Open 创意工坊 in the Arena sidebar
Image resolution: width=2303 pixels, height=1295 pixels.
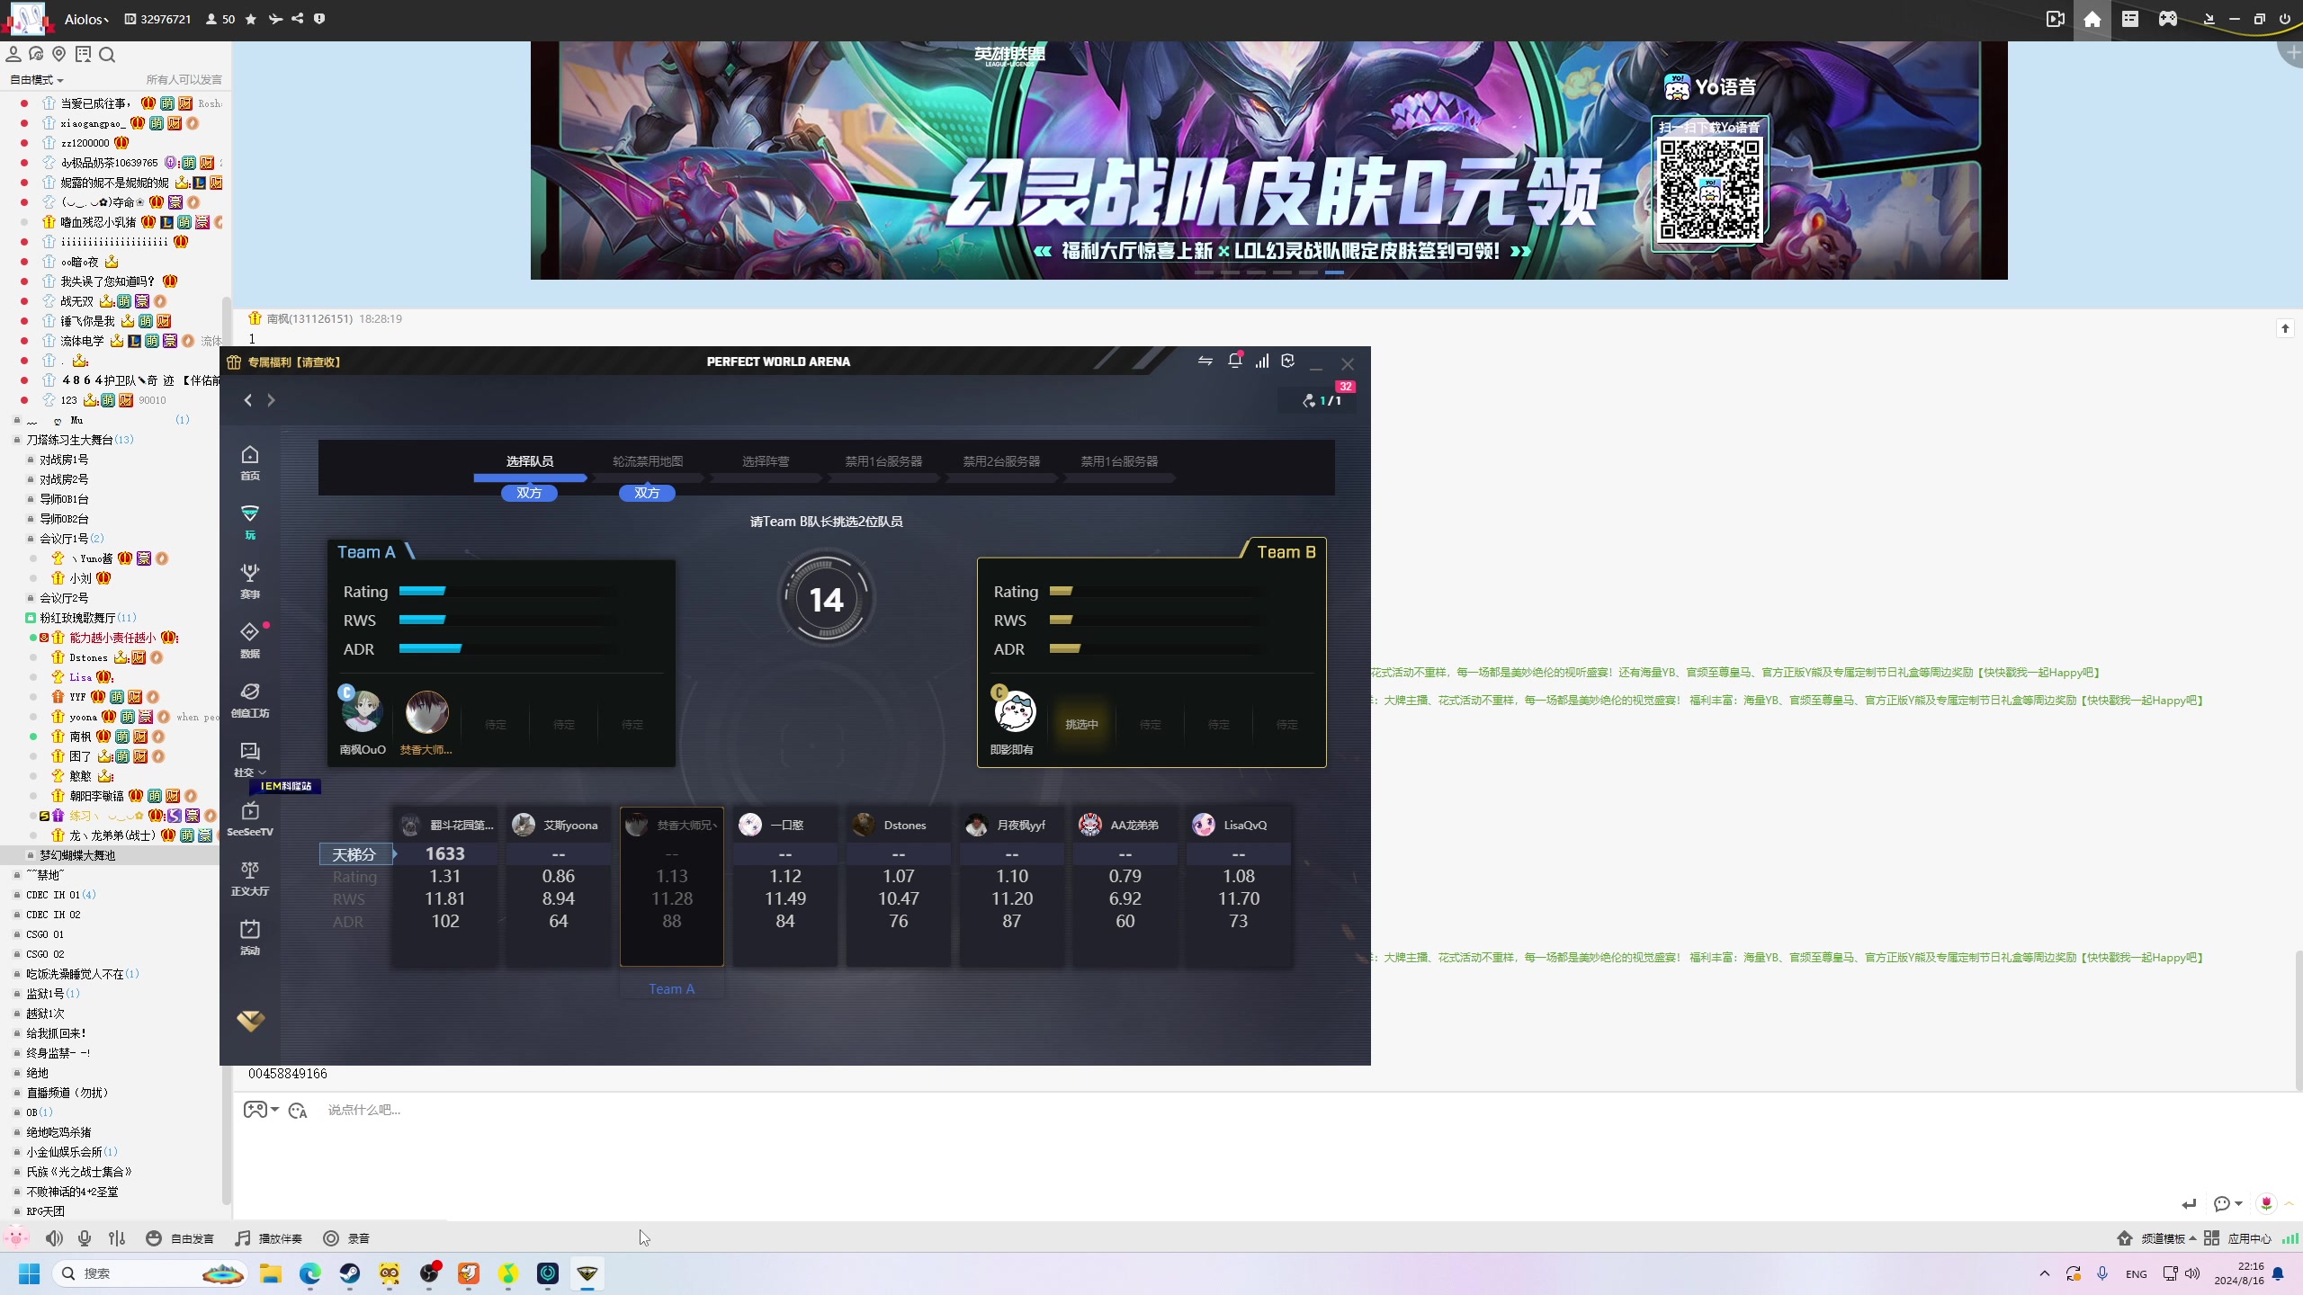(x=250, y=701)
